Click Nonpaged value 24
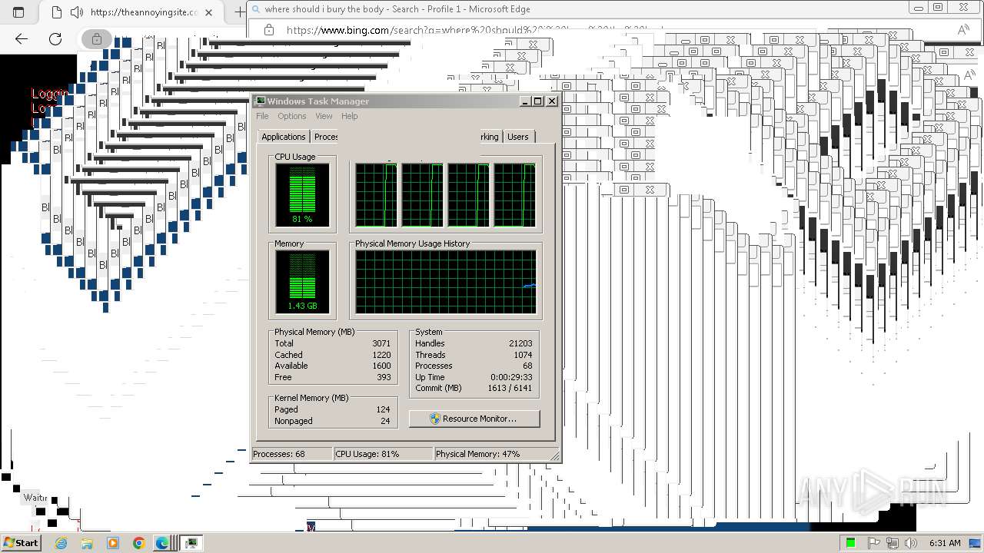The image size is (984, 553). click(x=385, y=421)
